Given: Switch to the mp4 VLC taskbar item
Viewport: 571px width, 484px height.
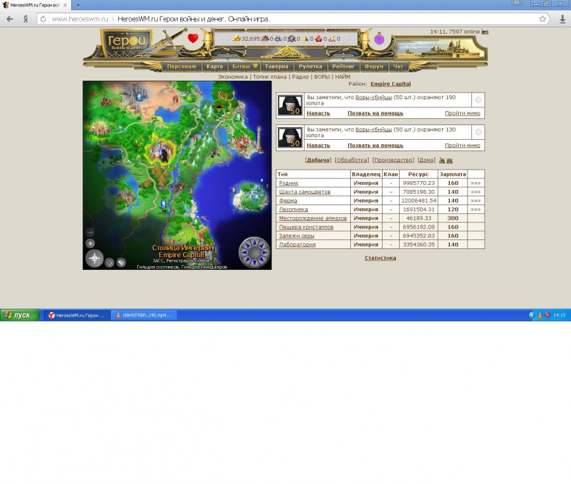Looking at the screenshot, I should point(144,315).
